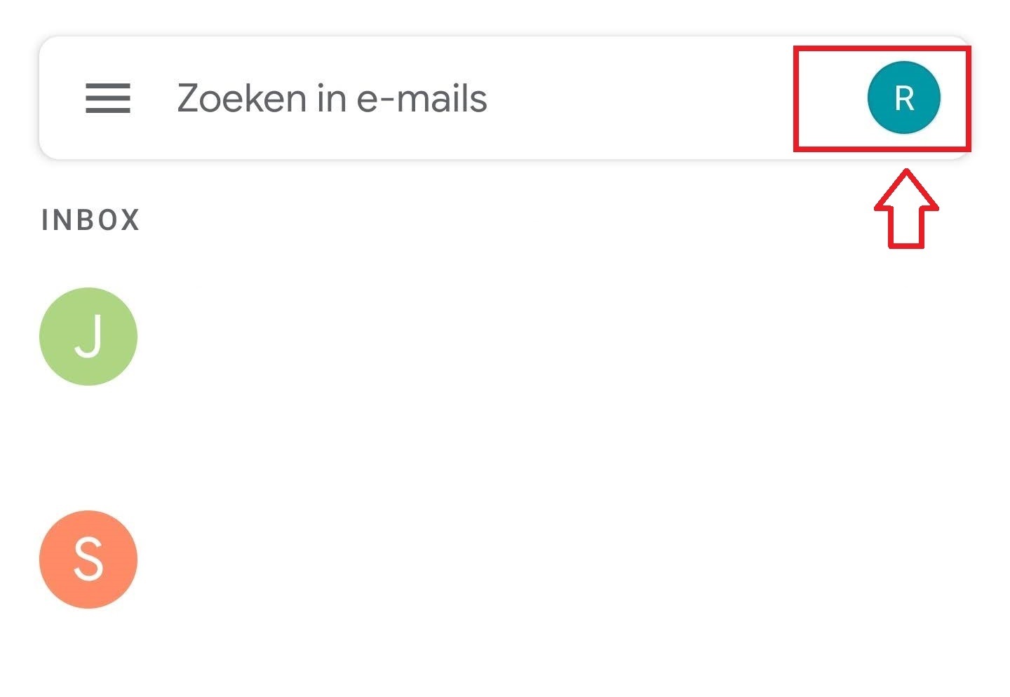Image resolution: width=1010 pixels, height=697 pixels.
Task: Click the word 'Zoeken' in search bar
Action: pyautogui.click(x=242, y=98)
